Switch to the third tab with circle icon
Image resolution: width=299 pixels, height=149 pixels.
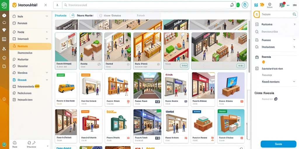click(110, 16)
